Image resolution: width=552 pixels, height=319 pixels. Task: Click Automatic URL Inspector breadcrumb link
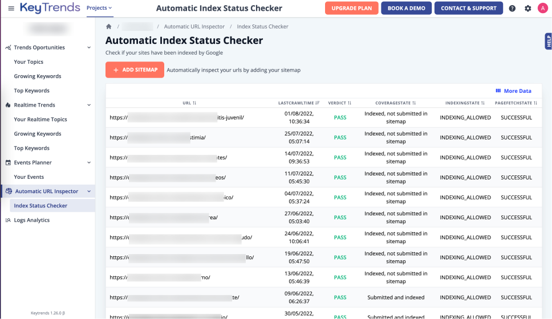click(194, 26)
